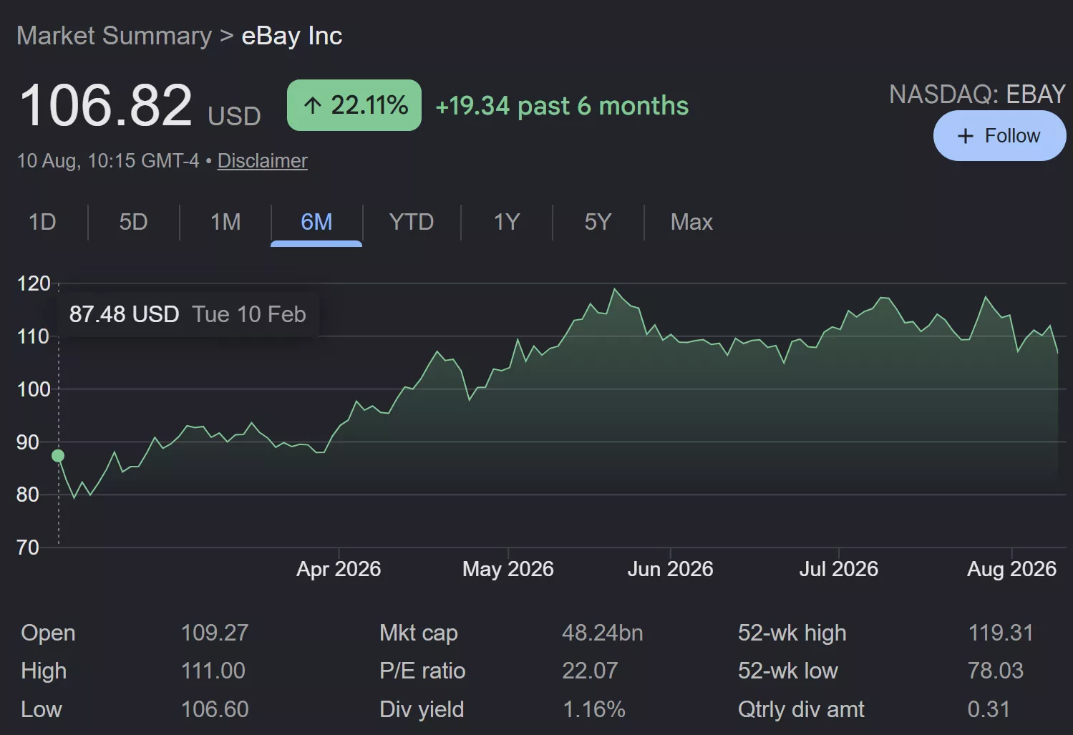Screen dimensions: 1073x735
Task: Click the Qtrly div amt label
Action: 801,709
